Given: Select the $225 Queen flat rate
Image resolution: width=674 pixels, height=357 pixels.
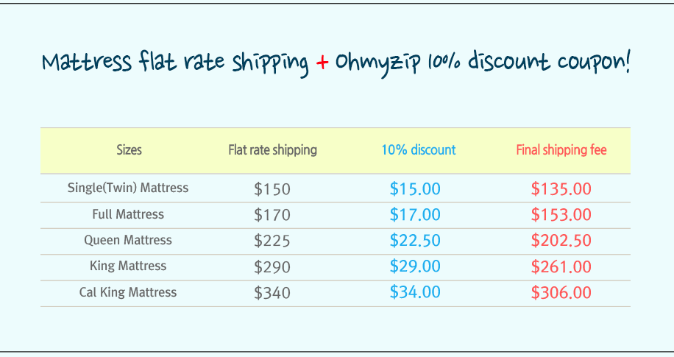Looking at the screenshot, I should click(x=272, y=241).
